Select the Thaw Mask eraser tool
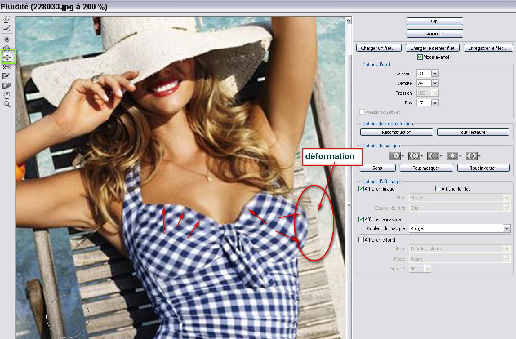Screen dimensions: 516x339 (7, 85)
